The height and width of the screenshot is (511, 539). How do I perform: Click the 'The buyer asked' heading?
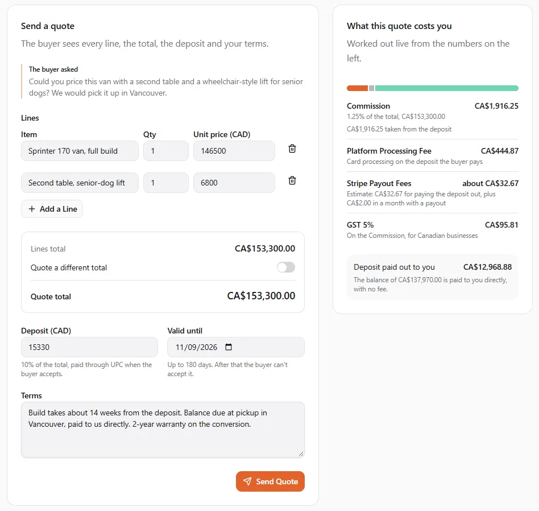pyautogui.click(x=53, y=69)
